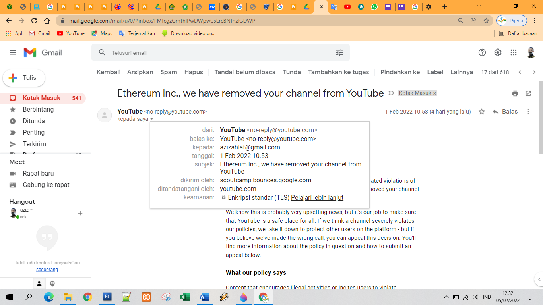Go to the Chrome home page icon

(x=47, y=21)
